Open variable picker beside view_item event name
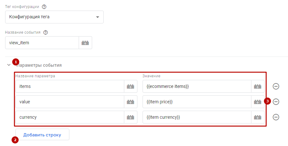The width and height of the screenshot is (288, 146). pos(85,43)
